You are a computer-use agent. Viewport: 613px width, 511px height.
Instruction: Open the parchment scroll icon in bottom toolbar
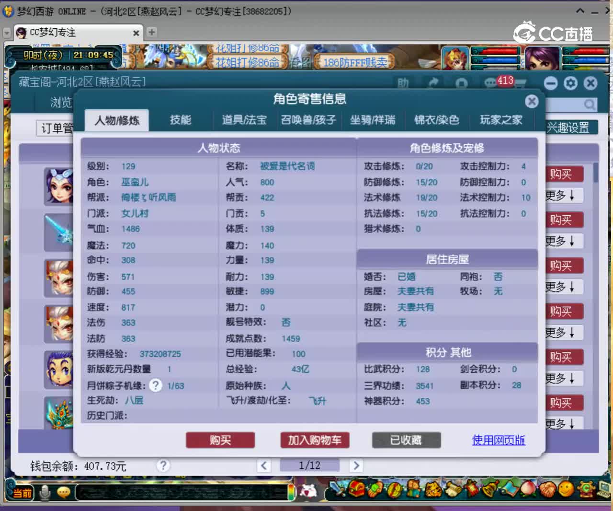click(x=453, y=489)
